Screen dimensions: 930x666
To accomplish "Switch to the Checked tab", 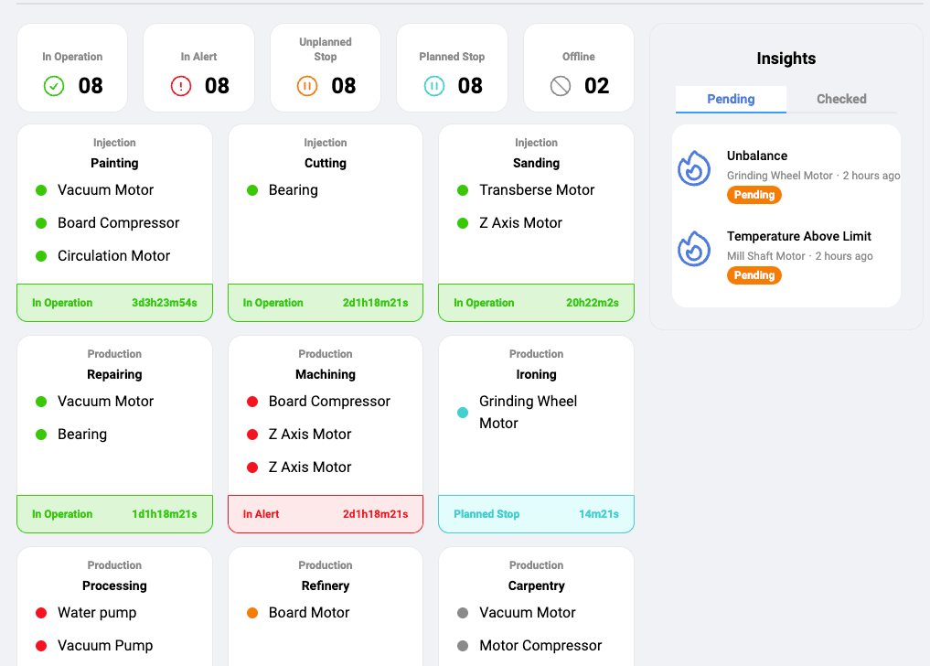I will click(840, 99).
